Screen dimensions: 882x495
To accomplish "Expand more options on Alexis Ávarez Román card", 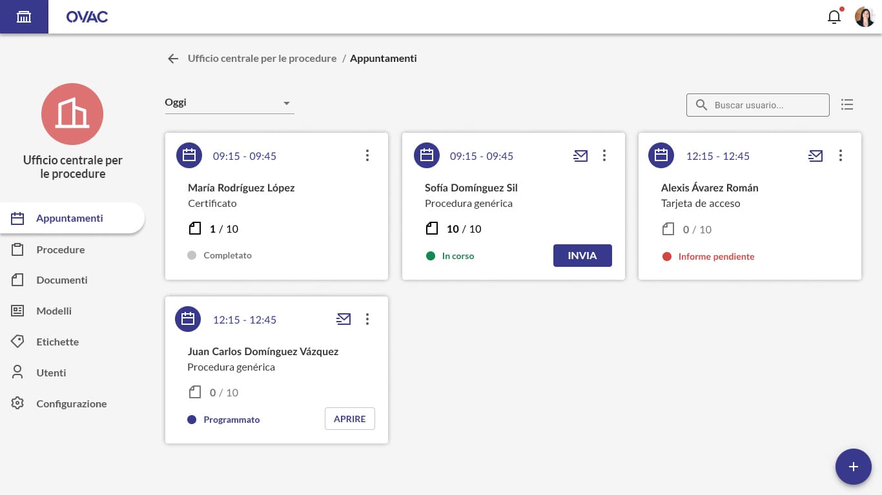I will (840, 155).
